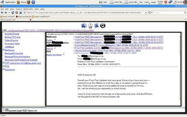
Task: Click the search engine icon in search box
Action: coord(149,13)
